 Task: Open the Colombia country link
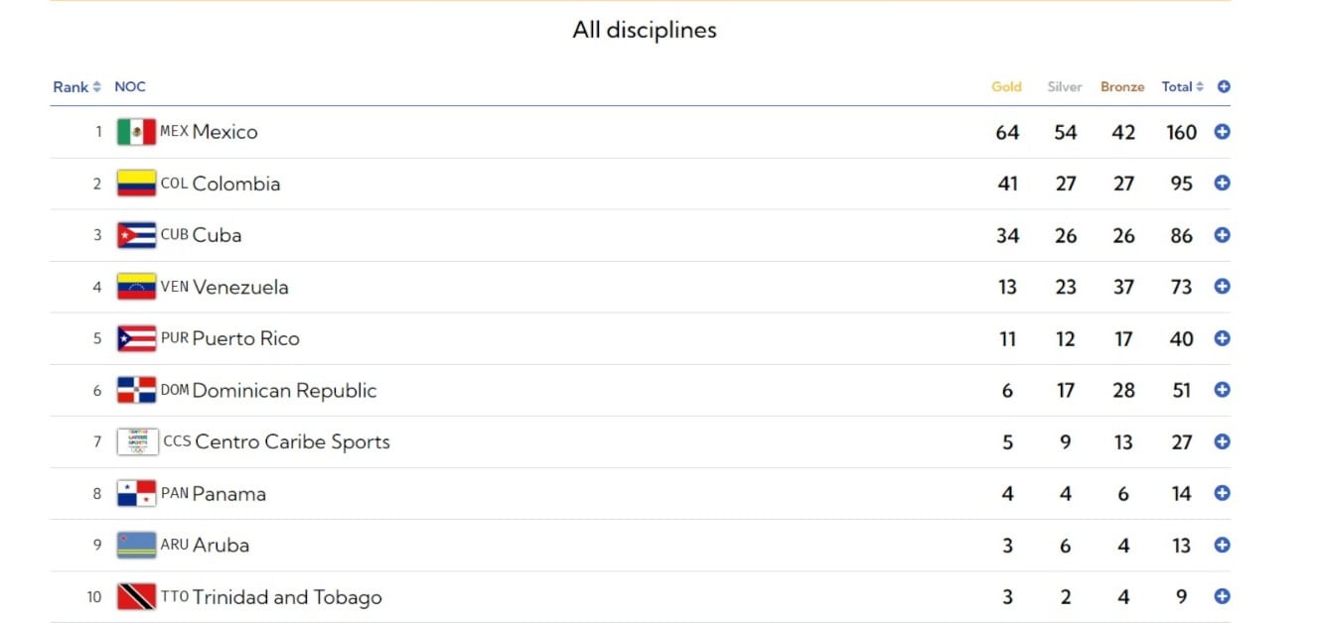235,184
